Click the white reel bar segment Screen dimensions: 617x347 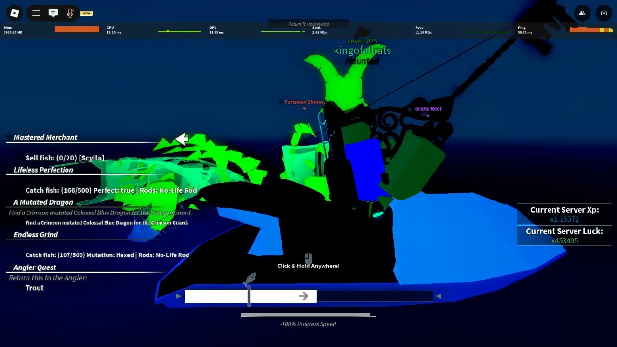point(250,296)
